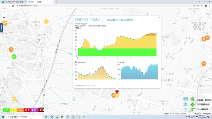Go forward in browser history
The image size is (212, 119).
(x=6, y=6)
